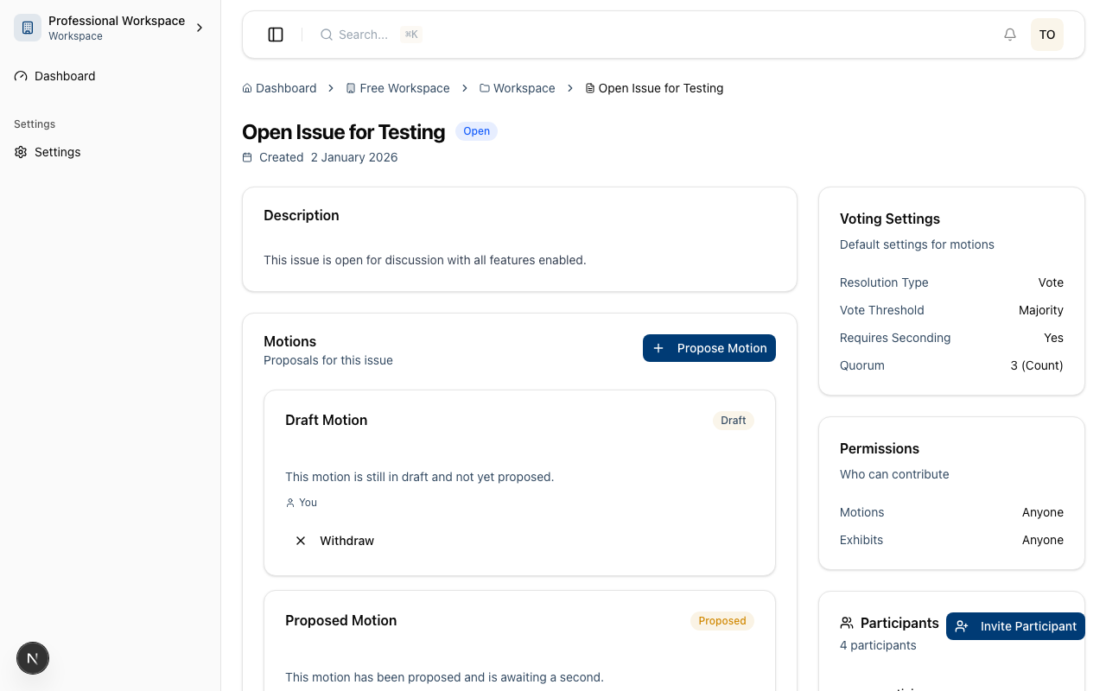Open Settings from the sidebar
This screenshot has height=691, width=1106.
tap(58, 152)
